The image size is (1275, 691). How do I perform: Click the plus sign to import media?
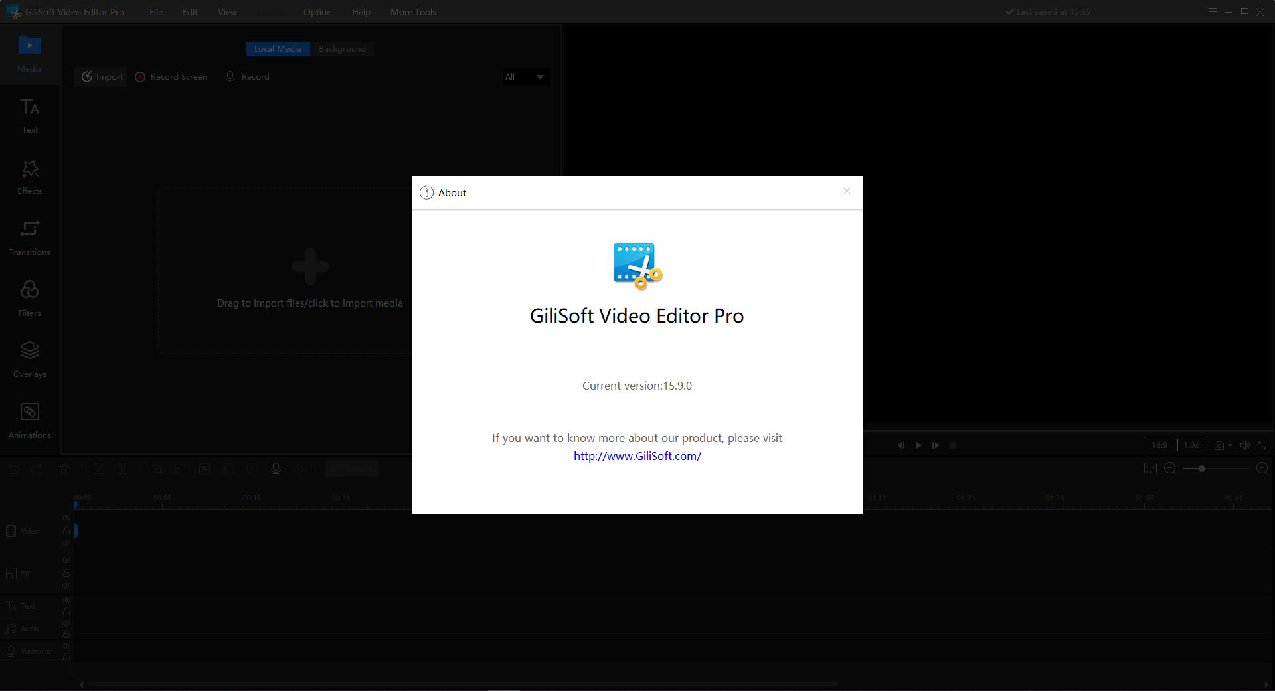(310, 266)
